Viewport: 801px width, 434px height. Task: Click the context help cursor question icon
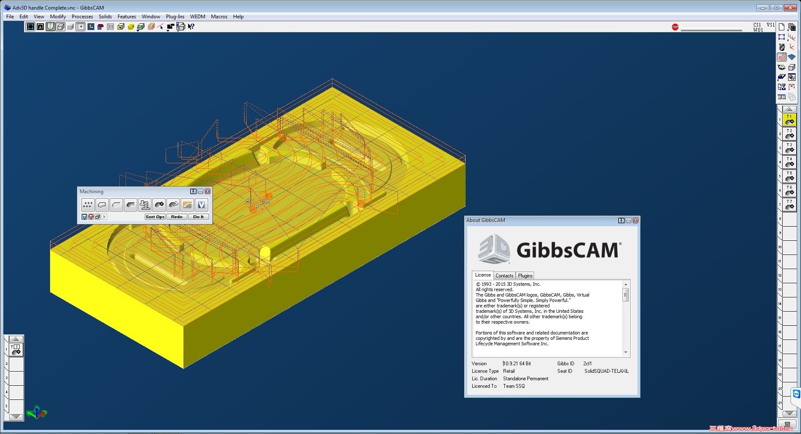point(191,27)
